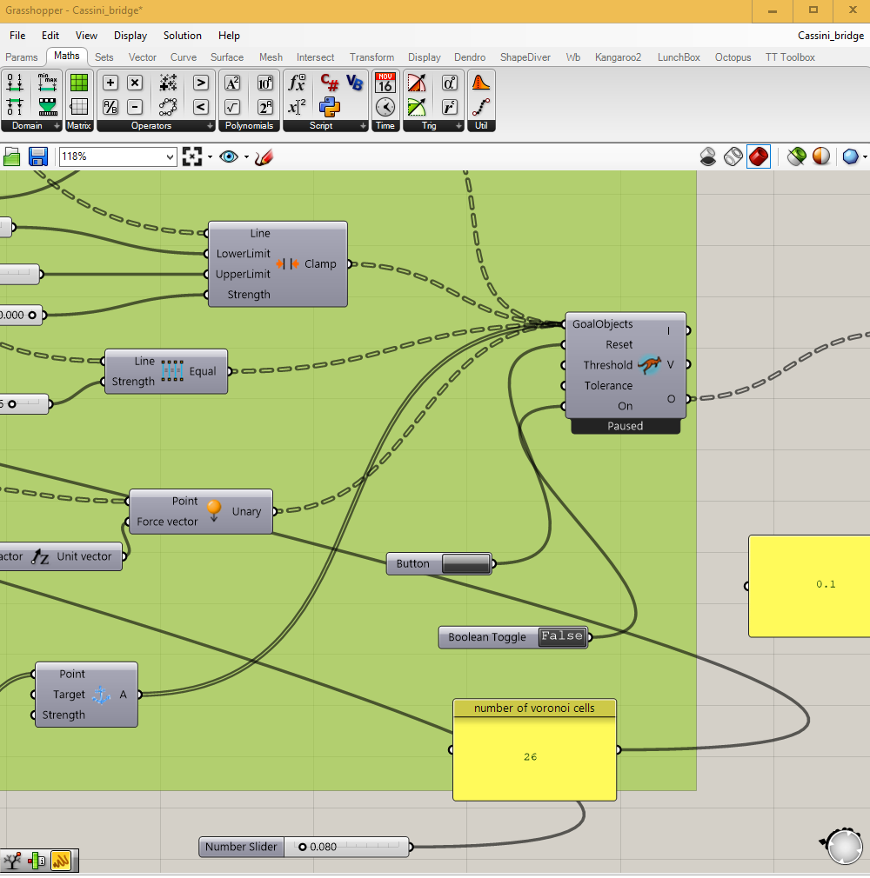Click the sketch pencil tool icon

[x=264, y=156]
